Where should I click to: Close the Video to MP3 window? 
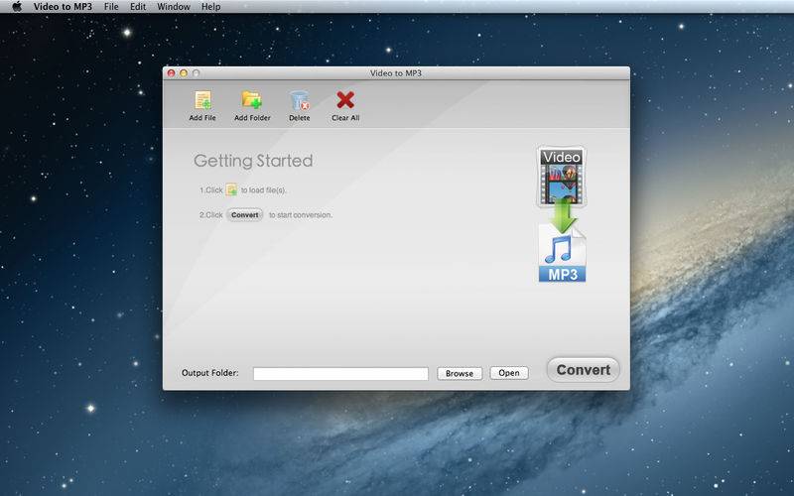(x=171, y=73)
